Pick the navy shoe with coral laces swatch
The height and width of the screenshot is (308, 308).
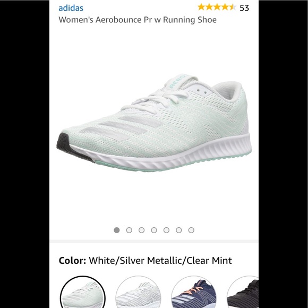click(x=194, y=292)
